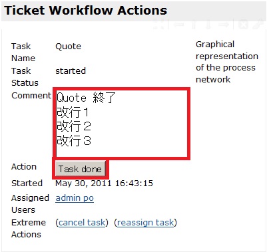The width and height of the screenshot is (267, 252).
Task: Focus the Comment text area
Action: coord(121,123)
